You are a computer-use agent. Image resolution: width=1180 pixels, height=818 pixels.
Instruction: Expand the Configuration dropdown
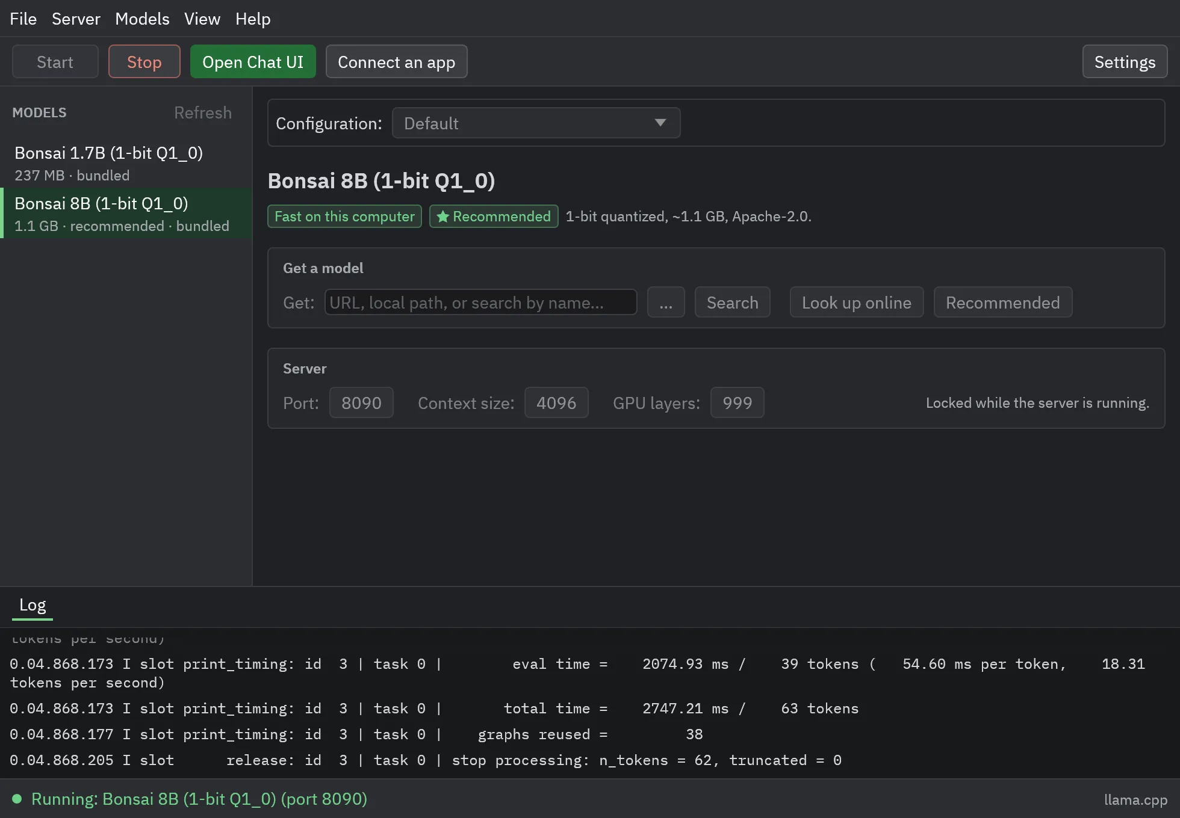pyautogui.click(x=536, y=123)
